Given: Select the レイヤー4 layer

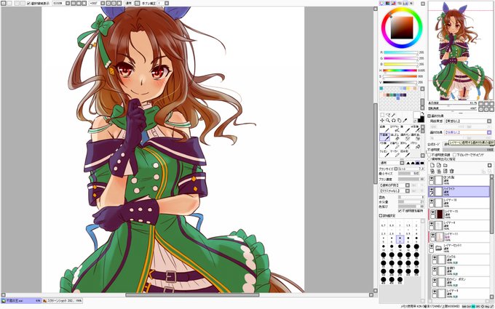Looking at the screenshot, I should coord(459,225).
